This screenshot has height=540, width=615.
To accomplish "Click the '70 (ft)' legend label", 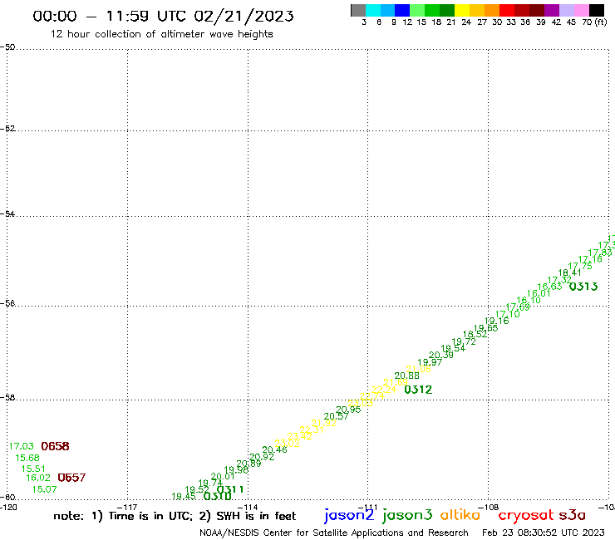I will 594,22.
